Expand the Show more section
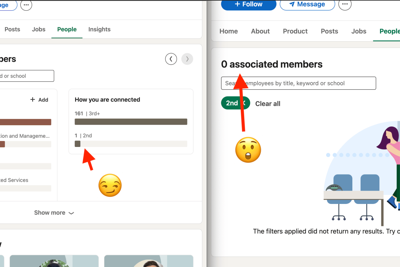This screenshot has height=267, width=400. [54, 213]
